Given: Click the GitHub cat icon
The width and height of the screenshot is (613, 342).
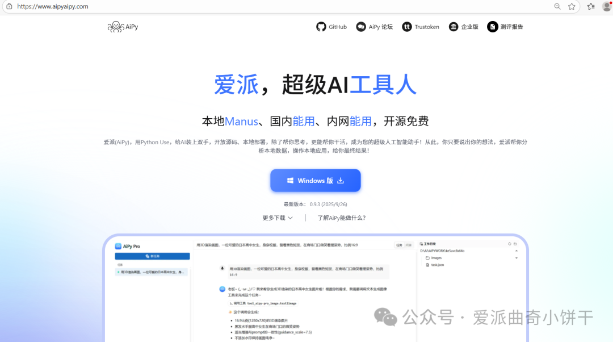Looking at the screenshot, I should [321, 27].
